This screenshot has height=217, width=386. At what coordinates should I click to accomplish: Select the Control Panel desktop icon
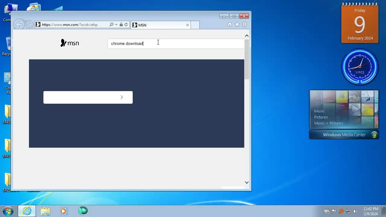pos(8,83)
